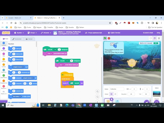Open the Kostümler tab

point(17,39)
